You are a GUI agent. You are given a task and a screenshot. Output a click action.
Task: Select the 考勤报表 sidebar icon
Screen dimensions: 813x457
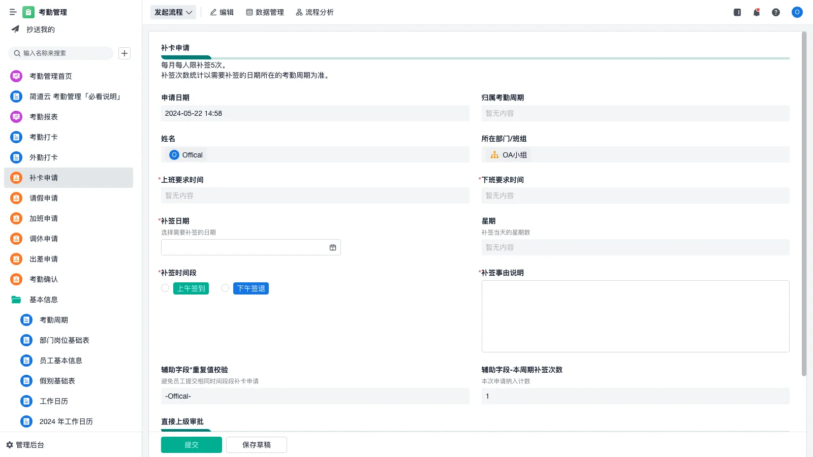coord(16,117)
